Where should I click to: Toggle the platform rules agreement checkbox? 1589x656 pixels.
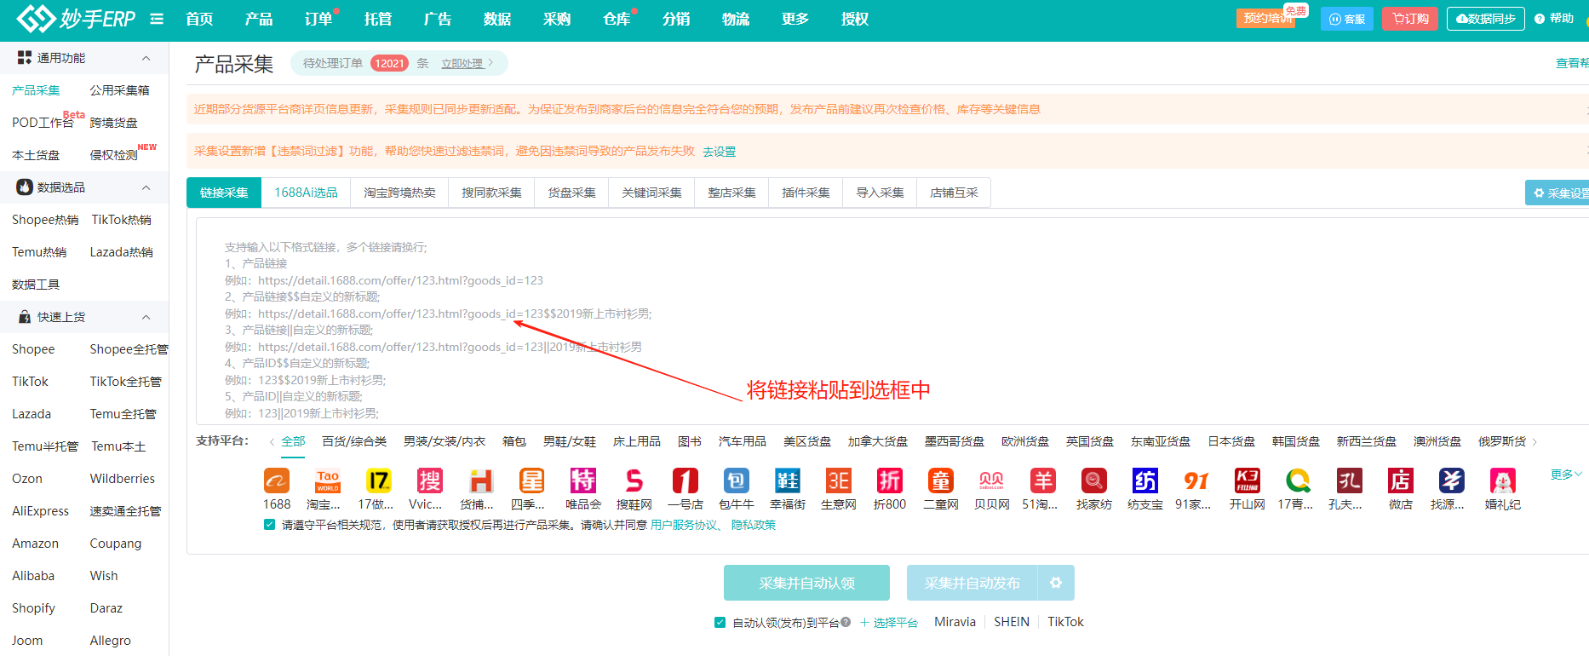[270, 525]
